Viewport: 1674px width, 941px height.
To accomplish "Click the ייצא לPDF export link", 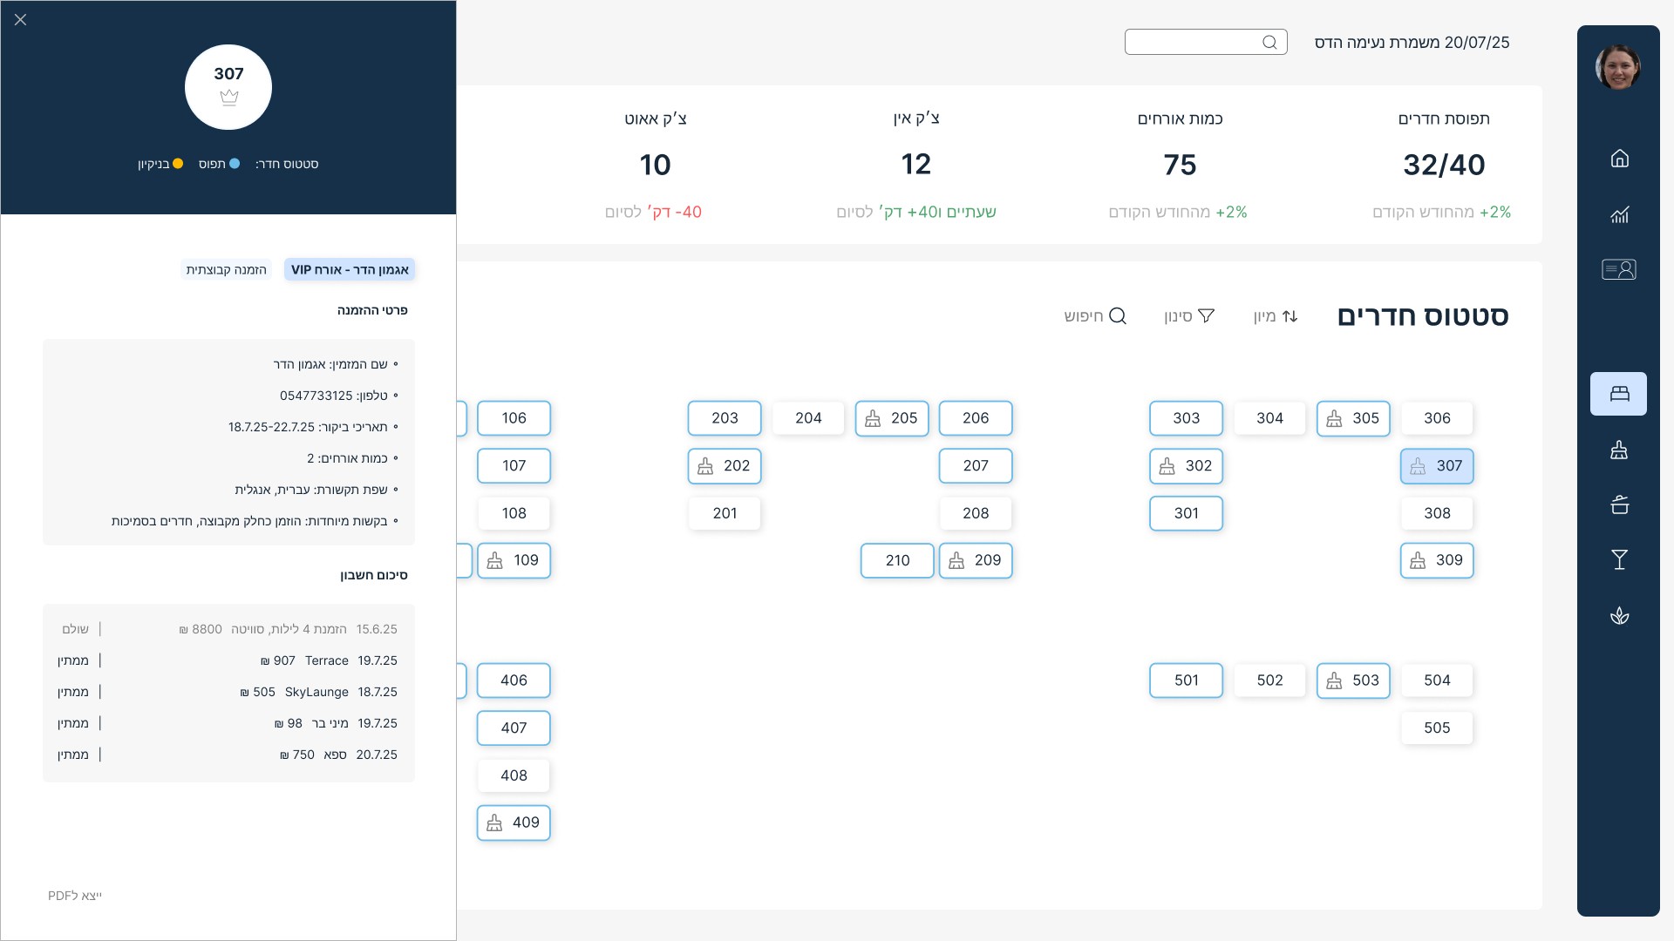I will coord(75,896).
